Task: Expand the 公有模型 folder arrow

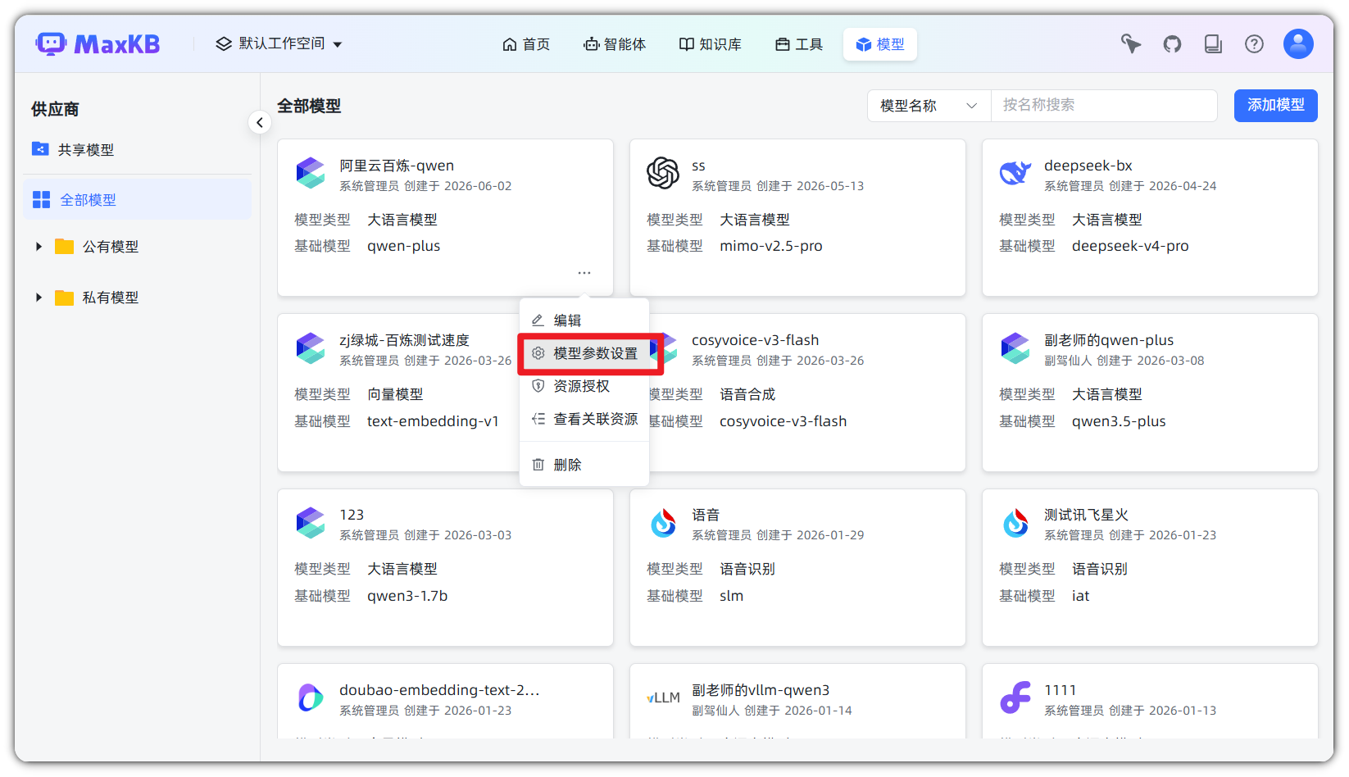Action: (39, 247)
